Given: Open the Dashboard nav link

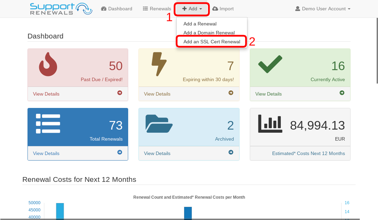Looking at the screenshot, I should pyautogui.click(x=117, y=9).
